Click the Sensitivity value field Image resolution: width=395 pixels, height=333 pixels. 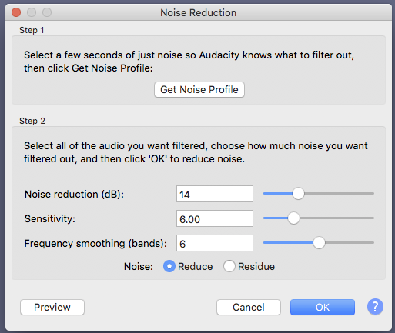point(215,218)
